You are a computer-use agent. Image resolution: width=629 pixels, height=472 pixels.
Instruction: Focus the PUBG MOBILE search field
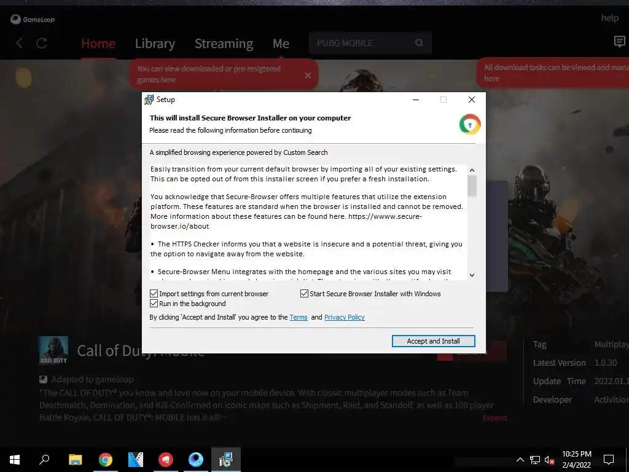tap(370, 43)
